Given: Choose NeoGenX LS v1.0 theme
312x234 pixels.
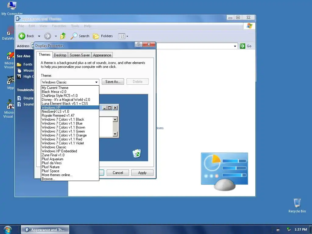Looking at the screenshot, I should click(x=70, y=112).
